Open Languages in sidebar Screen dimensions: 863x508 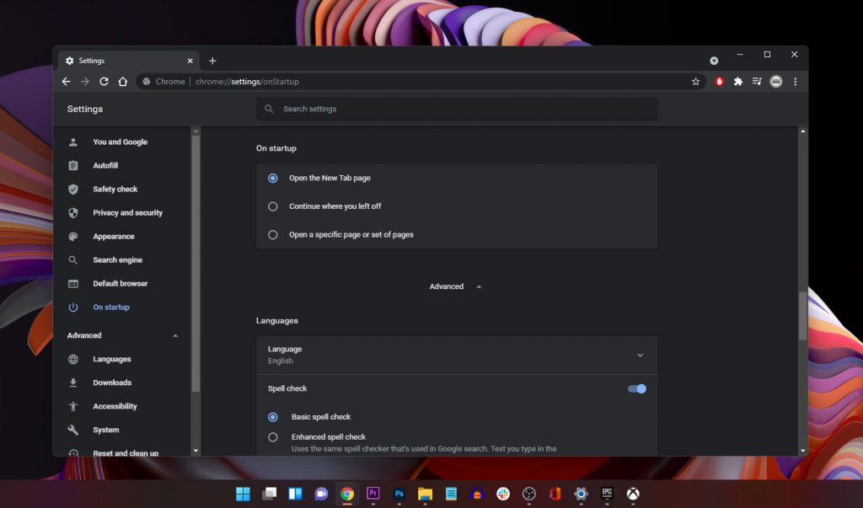(x=112, y=360)
